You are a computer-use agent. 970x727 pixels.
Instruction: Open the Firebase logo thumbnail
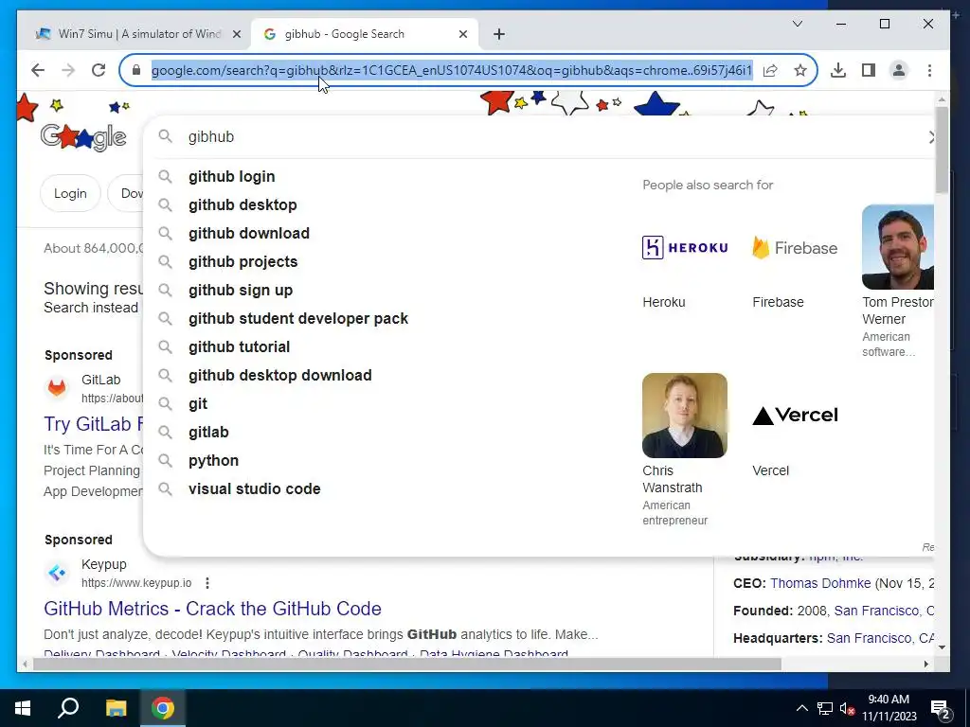(x=795, y=247)
